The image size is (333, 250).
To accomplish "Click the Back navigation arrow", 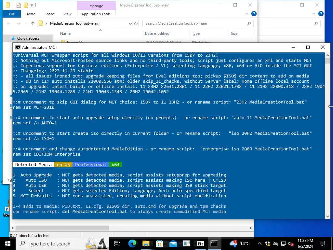I will [x=9, y=23].
